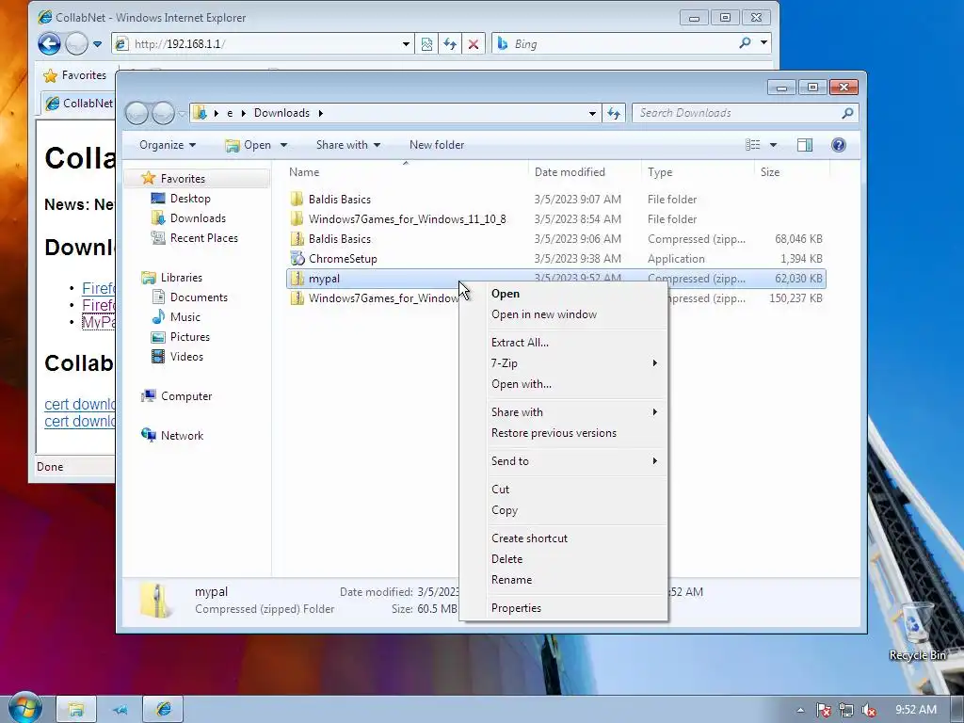Open Documents library in the sidebar
The width and height of the screenshot is (964, 723).
pos(199,297)
